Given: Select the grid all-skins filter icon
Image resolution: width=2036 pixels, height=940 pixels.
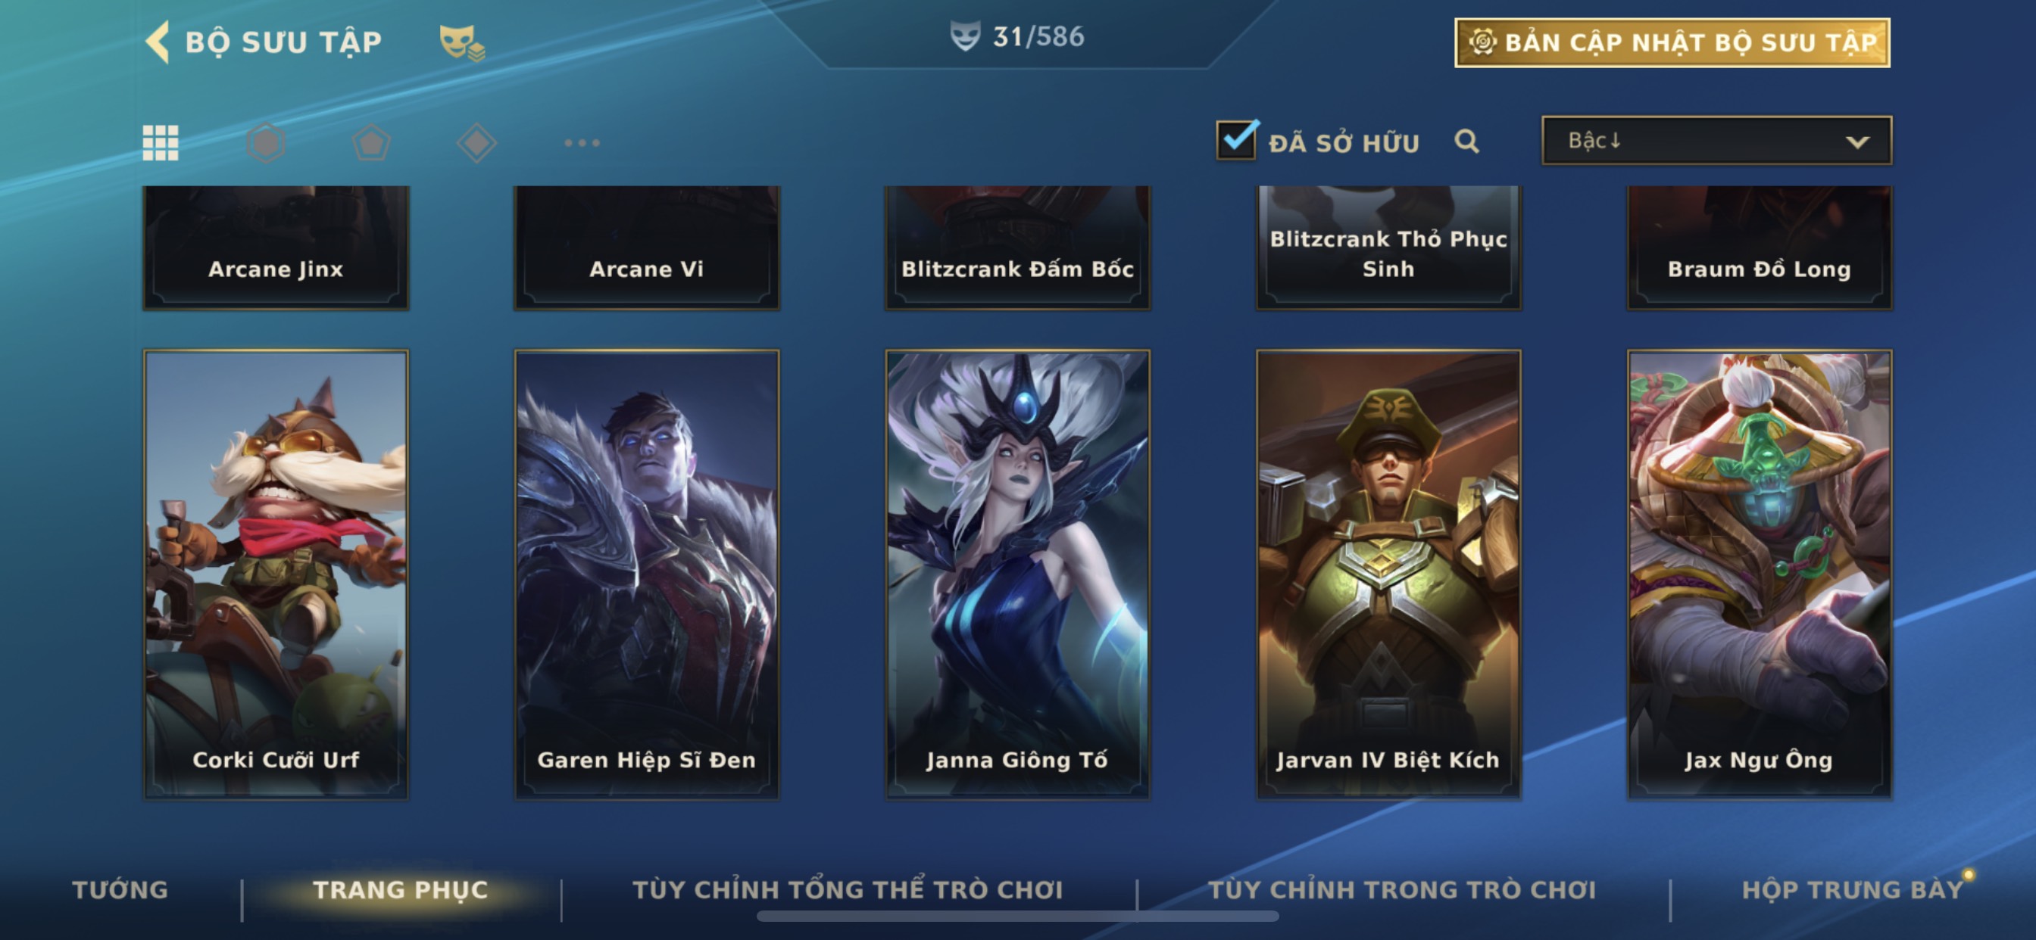Looking at the screenshot, I should (161, 142).
